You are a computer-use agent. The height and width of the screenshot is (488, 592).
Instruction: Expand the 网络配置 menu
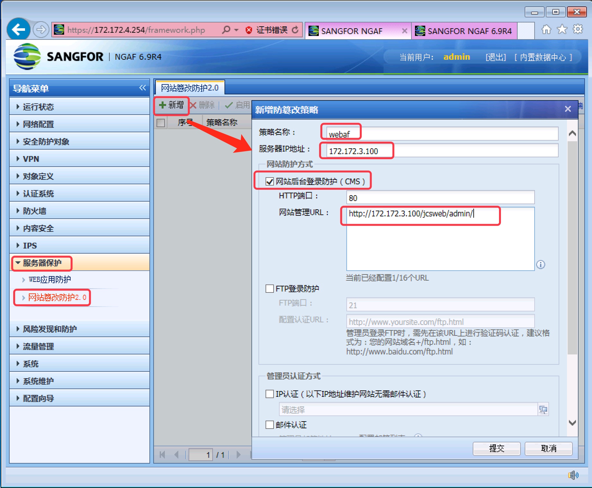tap(80, 124)
